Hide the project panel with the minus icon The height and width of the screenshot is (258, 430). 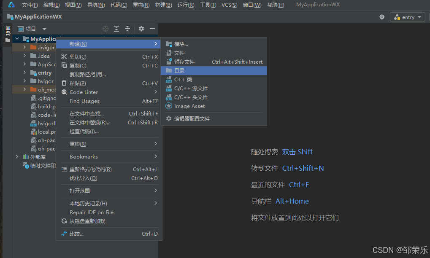(152, 29)
